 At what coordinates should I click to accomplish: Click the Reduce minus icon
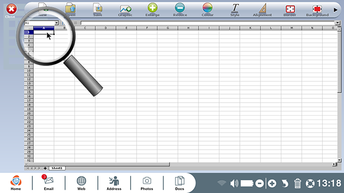pos(180,8)
